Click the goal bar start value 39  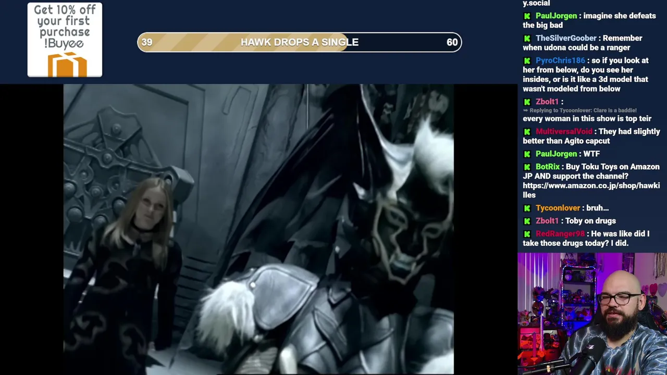(147, 42)
